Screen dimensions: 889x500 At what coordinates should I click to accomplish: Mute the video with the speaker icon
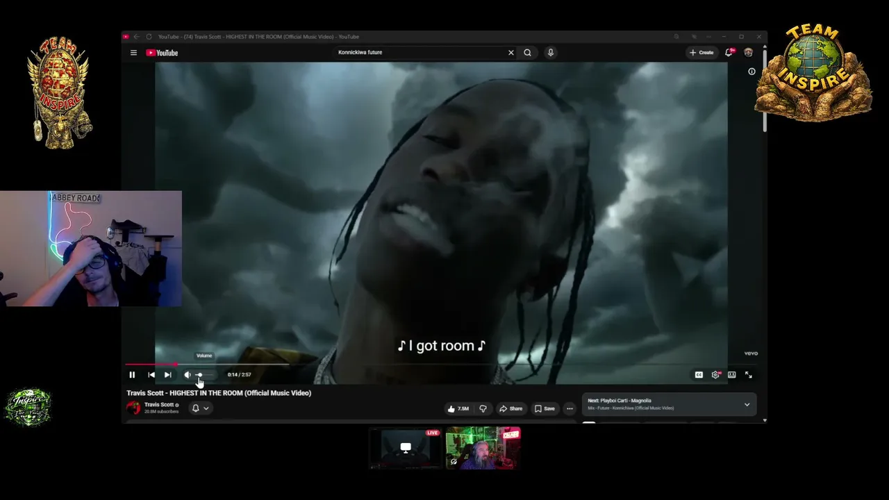pyautogui.click(x=187, y=375)
